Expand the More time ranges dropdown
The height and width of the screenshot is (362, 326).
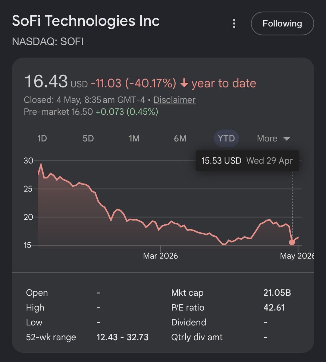tap(274, 138)
